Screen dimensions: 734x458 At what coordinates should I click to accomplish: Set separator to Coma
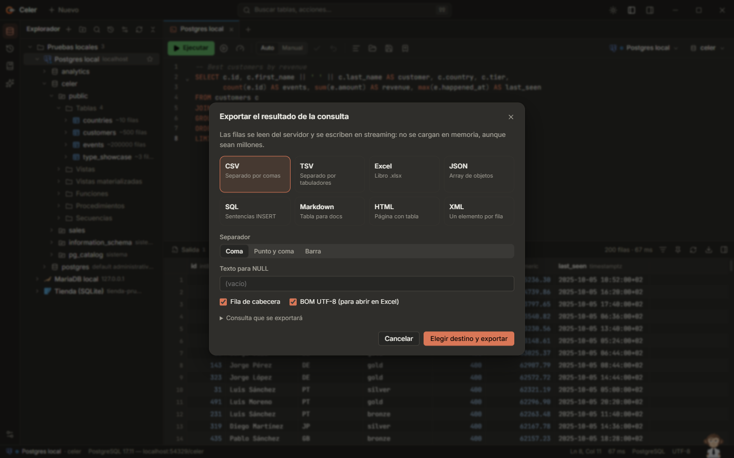(x=234, y=251)
